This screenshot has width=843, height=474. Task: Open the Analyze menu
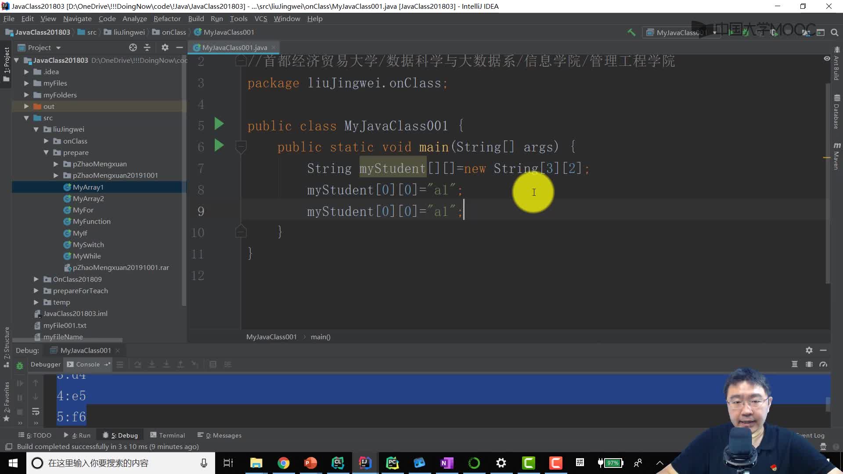134,18
